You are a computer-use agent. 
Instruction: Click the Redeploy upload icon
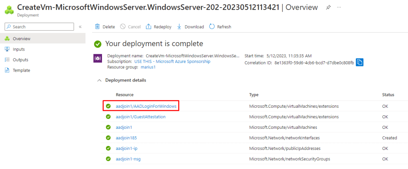tap(149, 27)
